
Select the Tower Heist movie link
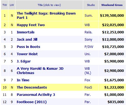pos(27,54)
